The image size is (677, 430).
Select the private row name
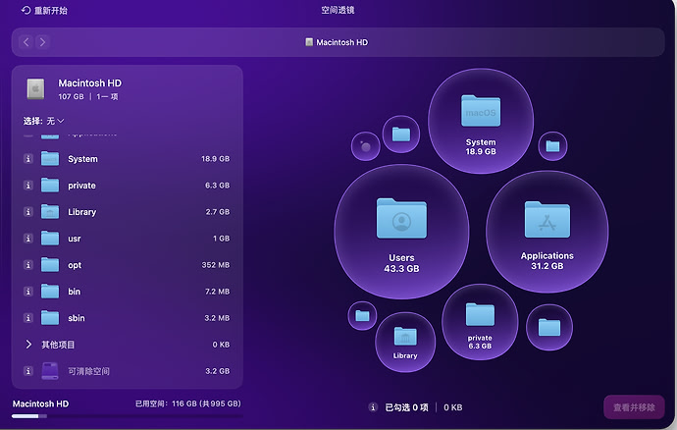tap(81, 186)
